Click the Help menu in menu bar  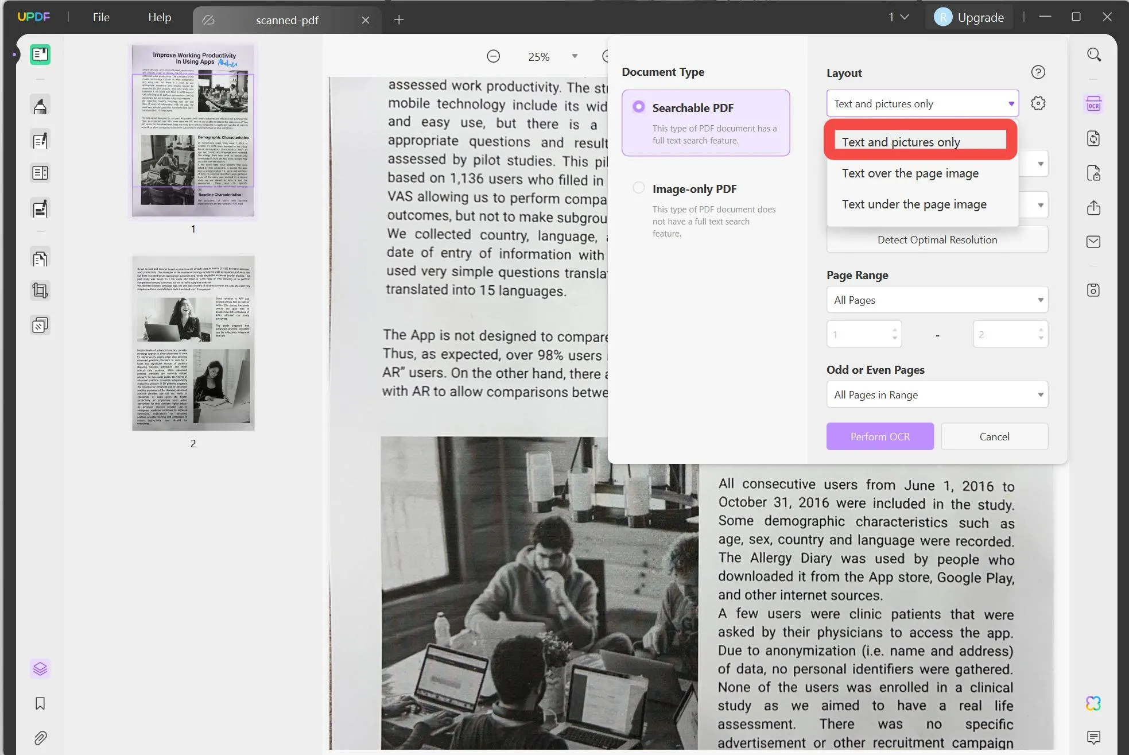coord(160,16)
